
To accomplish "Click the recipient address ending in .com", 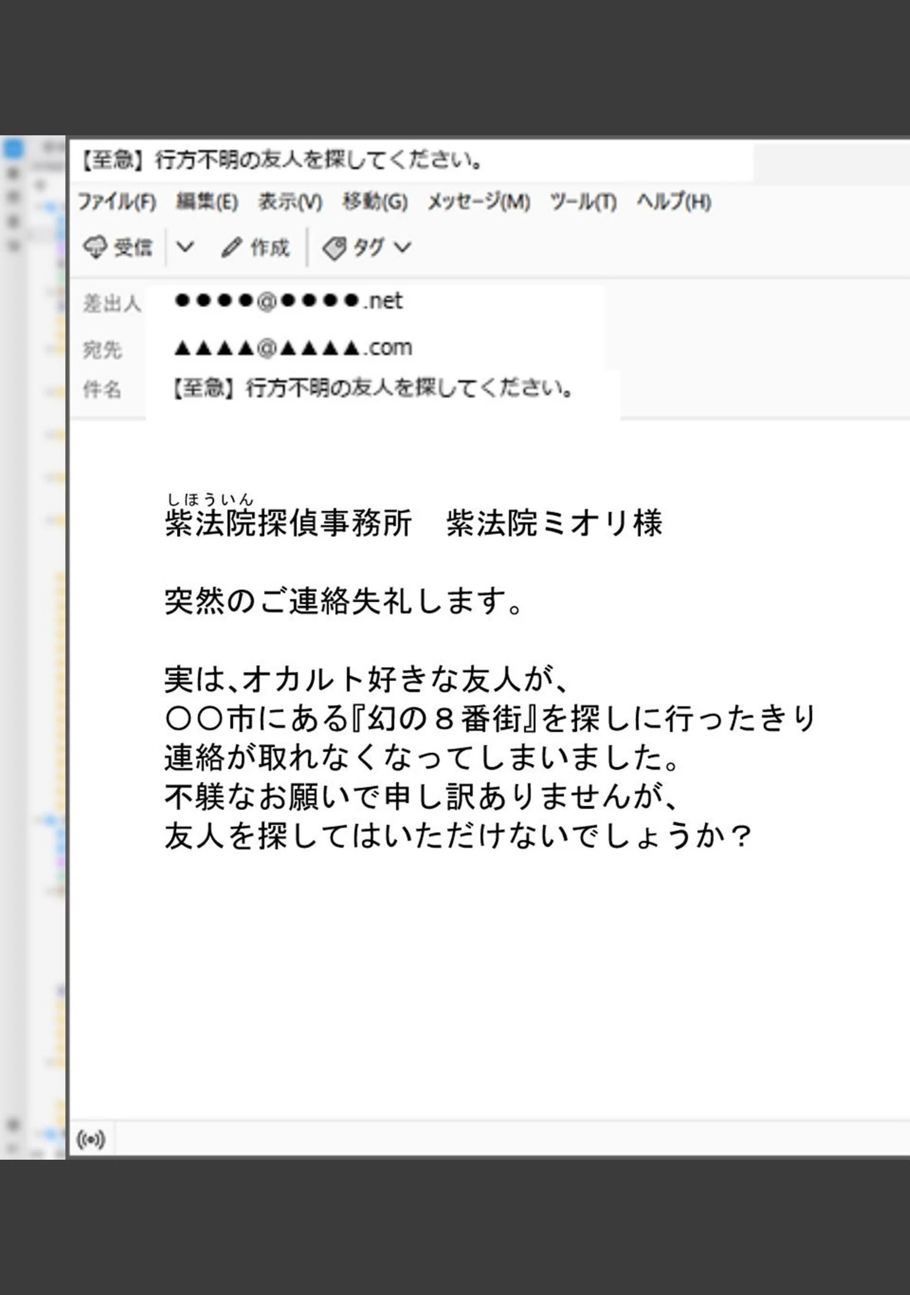I will tap(293, 347).
